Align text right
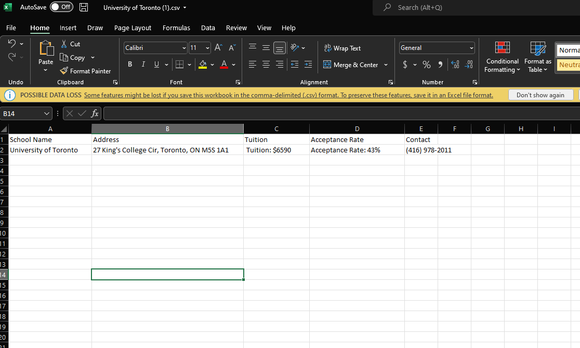580x348 pixels. tap(279, 65)
